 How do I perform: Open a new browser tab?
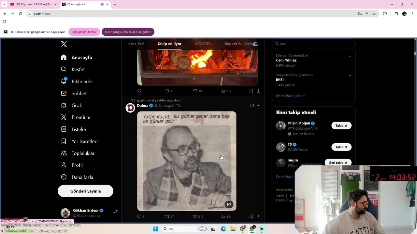[115, 4]
